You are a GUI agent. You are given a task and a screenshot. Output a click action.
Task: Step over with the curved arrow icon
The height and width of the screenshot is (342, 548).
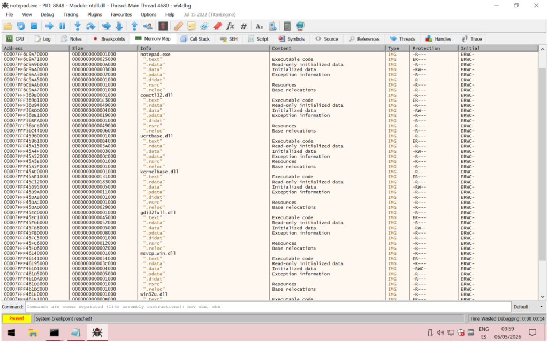pyautogui.click(x=90, y=26)
